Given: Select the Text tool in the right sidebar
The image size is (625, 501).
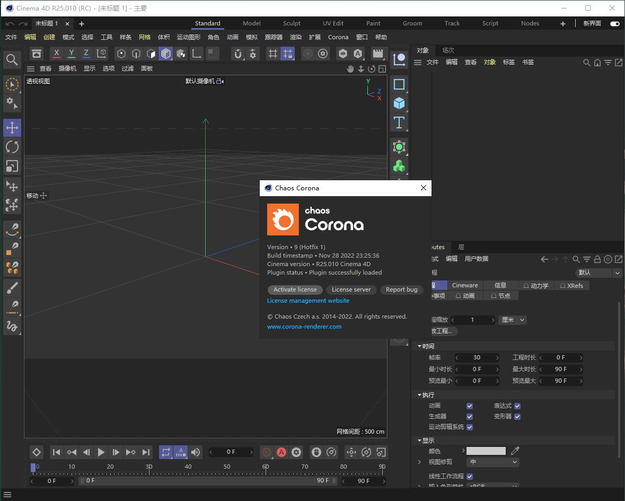Looking at the screenshot, I should coord(399,122).
